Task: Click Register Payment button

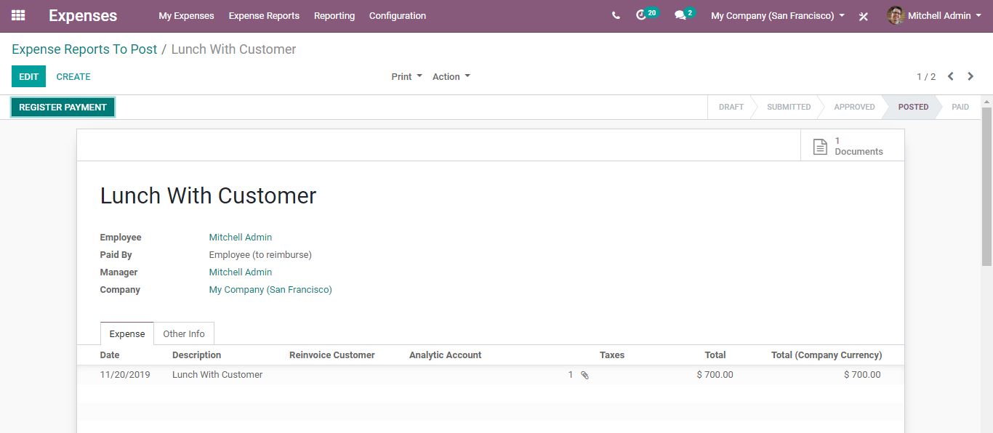Action: 63,107
